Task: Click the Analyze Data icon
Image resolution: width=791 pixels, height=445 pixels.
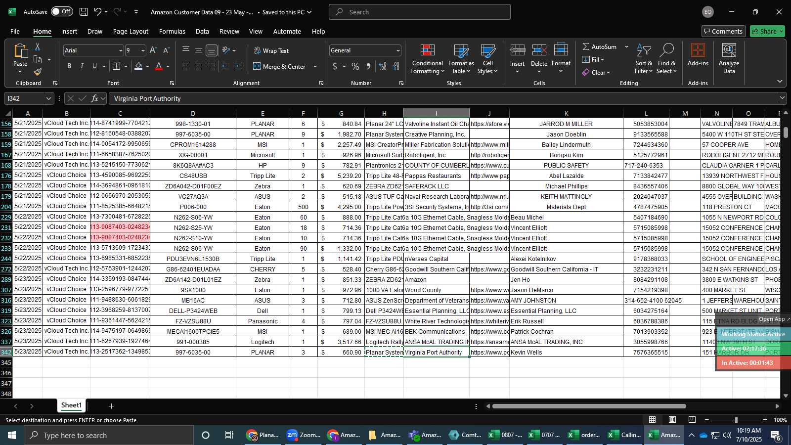Action: (729, 50)
